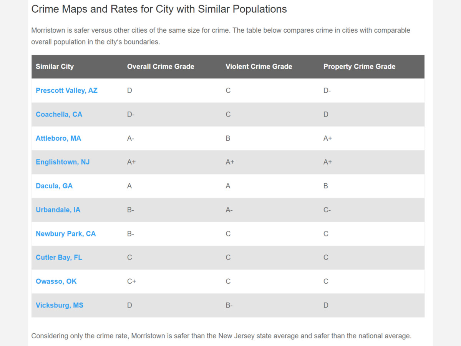The width and height of the screenshot is (461, 346).
Task: Click Attleboro's A- overall crime grade cell
Action: point(131,138)
